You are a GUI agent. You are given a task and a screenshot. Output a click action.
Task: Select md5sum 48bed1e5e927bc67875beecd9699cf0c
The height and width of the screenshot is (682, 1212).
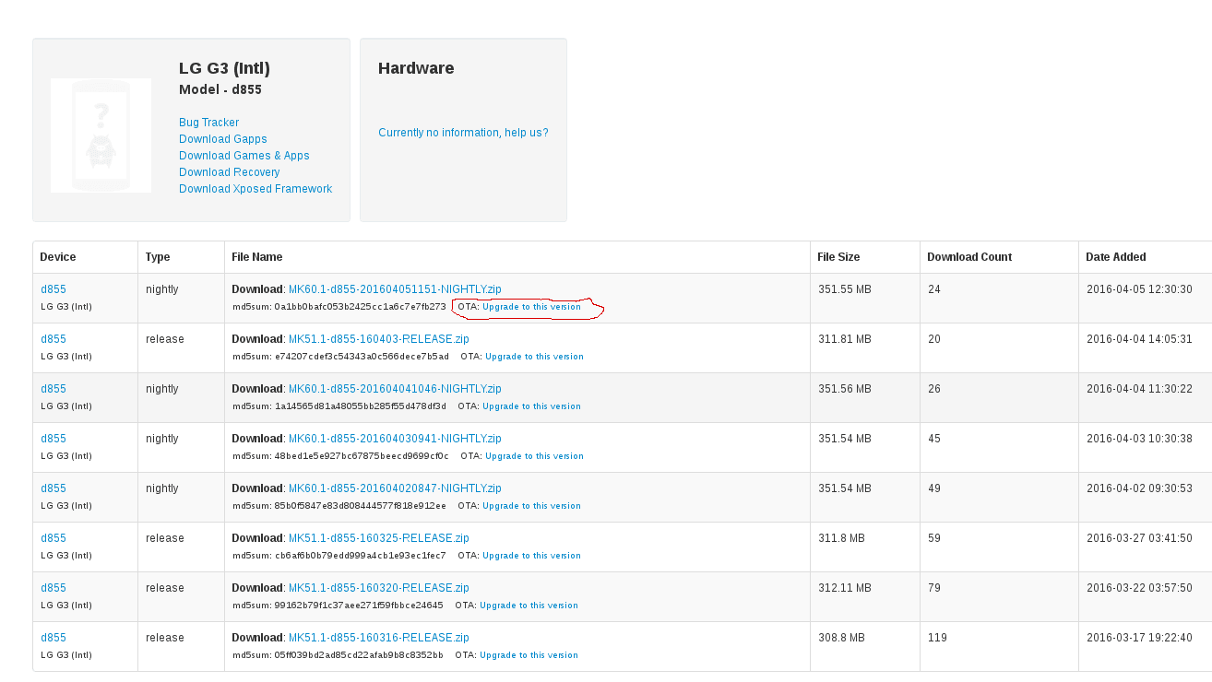coord(362,456)
